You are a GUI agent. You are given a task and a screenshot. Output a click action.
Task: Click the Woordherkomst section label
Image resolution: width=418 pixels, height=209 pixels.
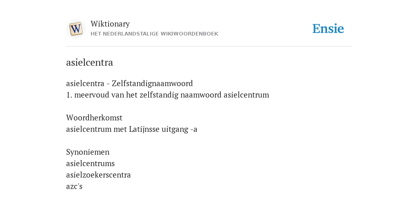pyautogui.click(x=94, y=118)
